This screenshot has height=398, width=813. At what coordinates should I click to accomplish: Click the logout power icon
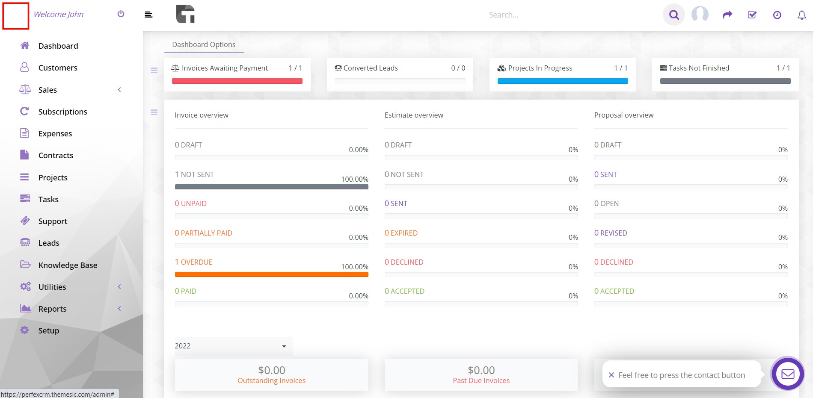[x=121, y=14]
